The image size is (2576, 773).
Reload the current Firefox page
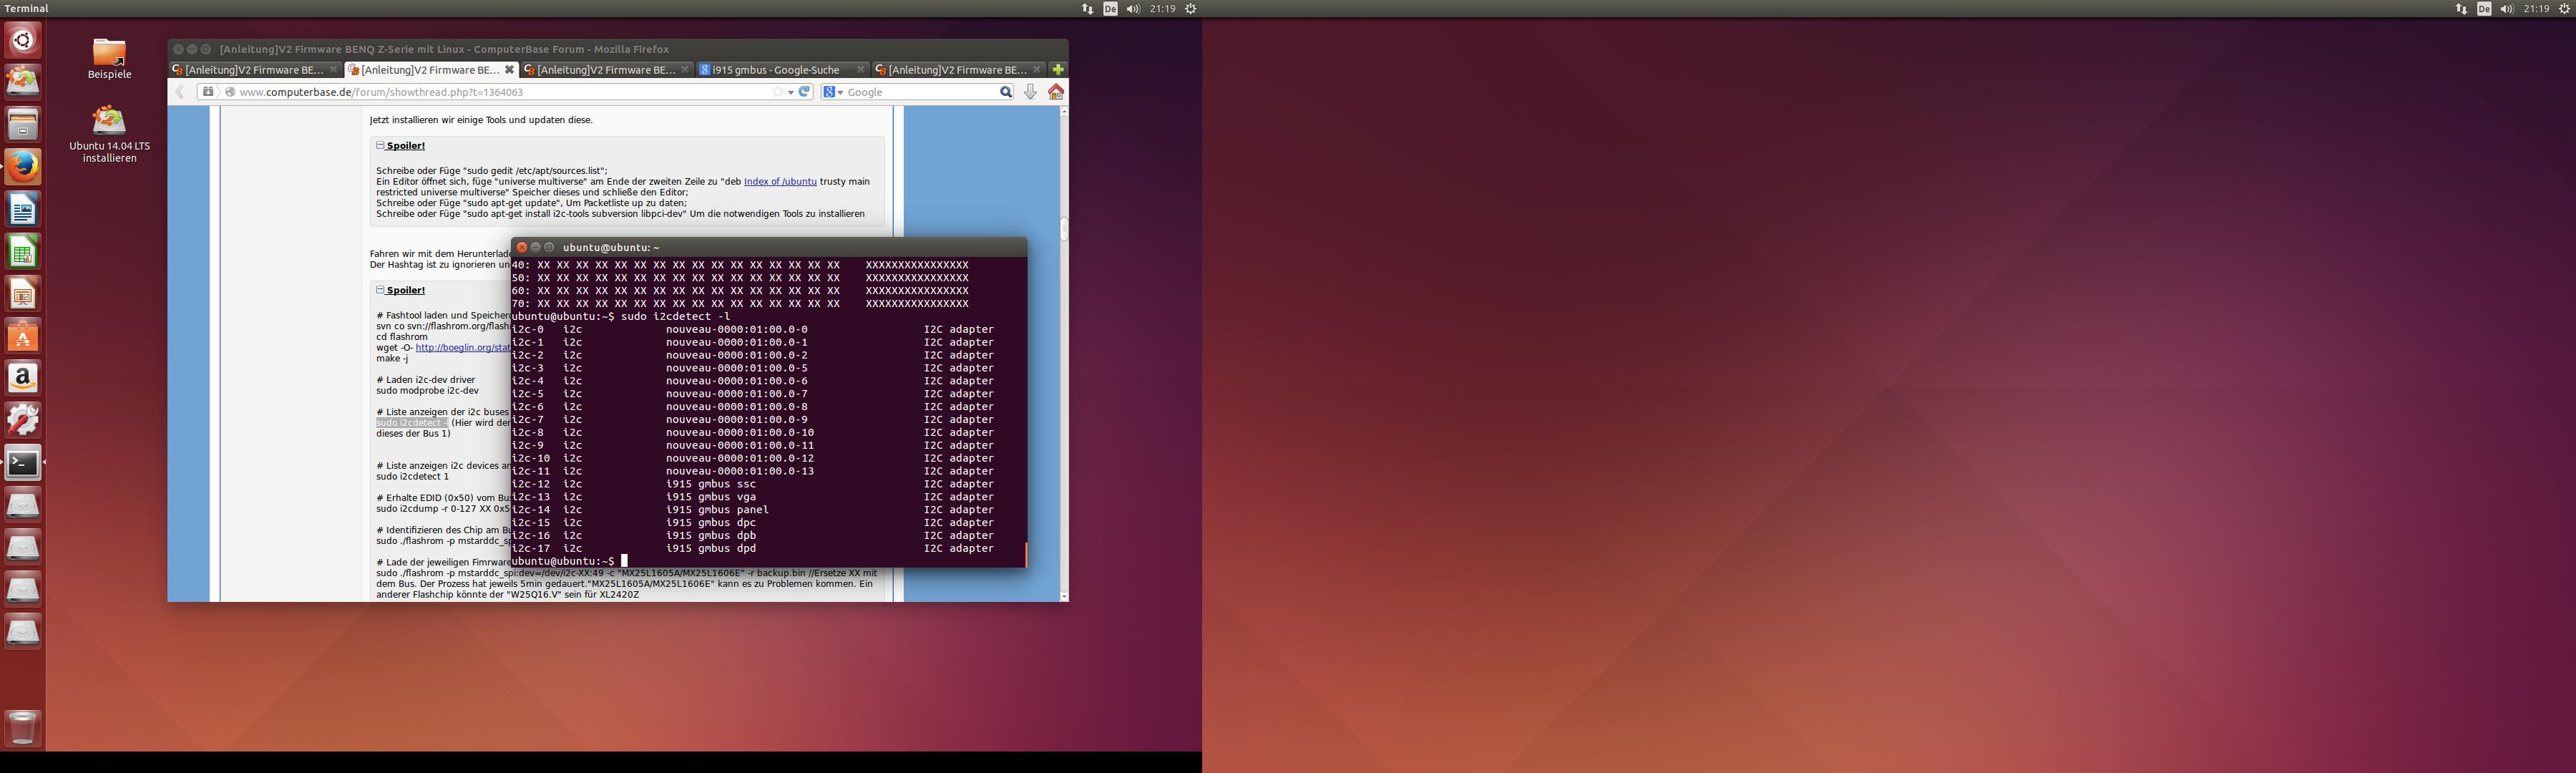tap(804, 92)
